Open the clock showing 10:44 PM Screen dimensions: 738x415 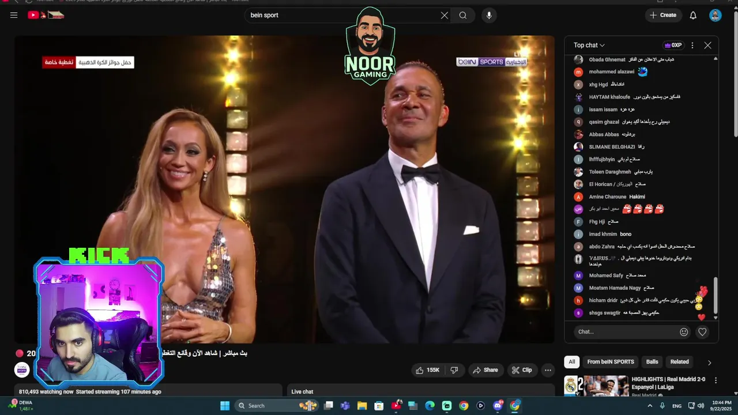pos(722,406)
